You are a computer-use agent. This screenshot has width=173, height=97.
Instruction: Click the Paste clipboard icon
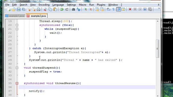[x=55, y=9]
